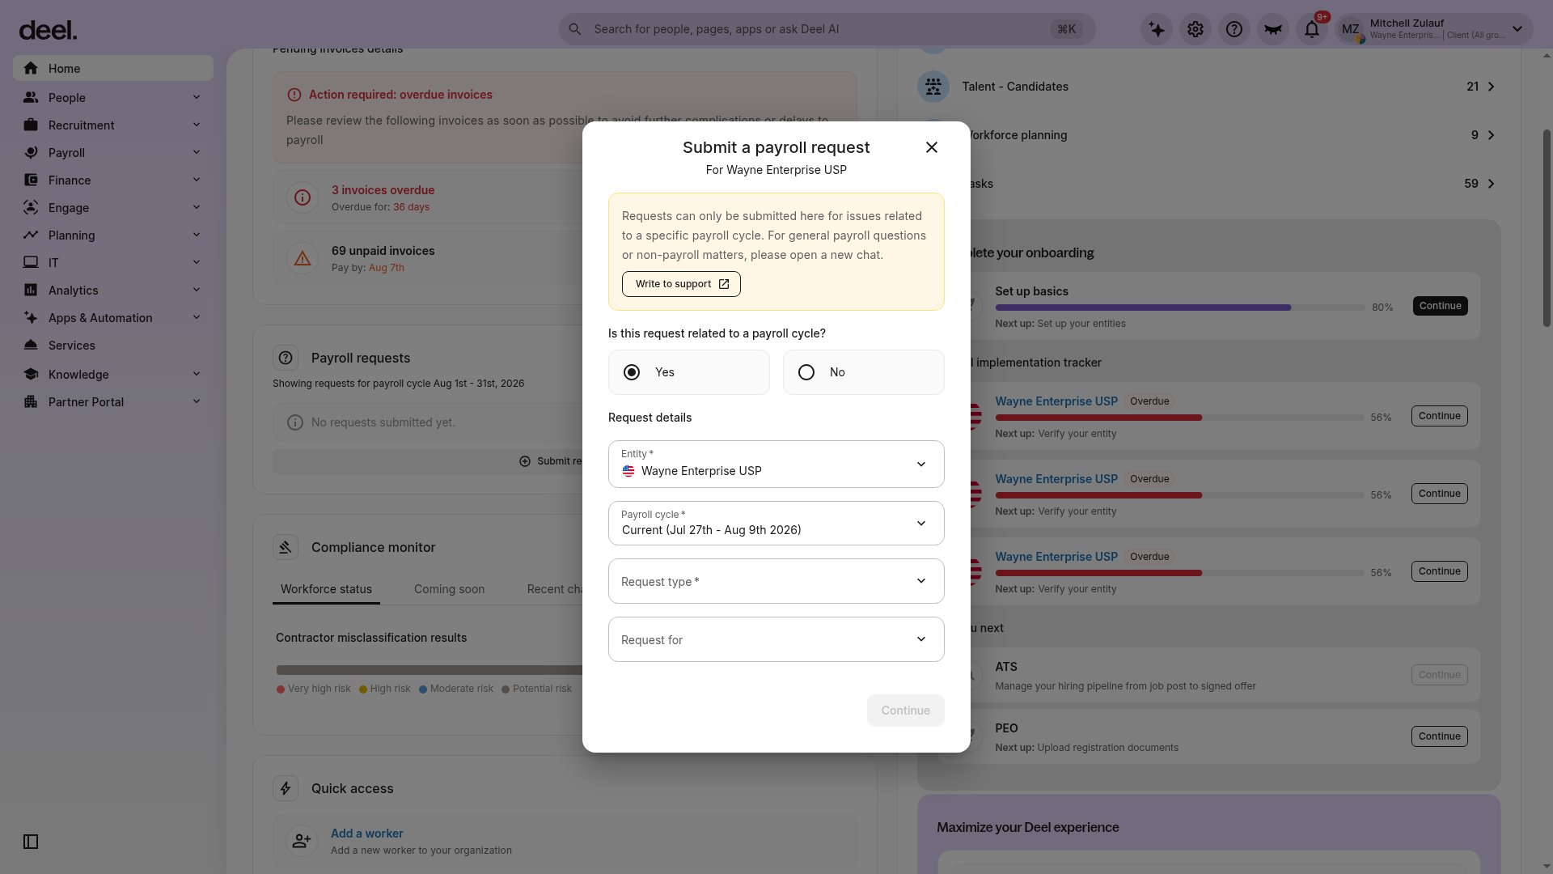Viewport: 1553px width, 874px height.
Task: Click the collapse sidebar icon
Action: (x=31, y=842)
